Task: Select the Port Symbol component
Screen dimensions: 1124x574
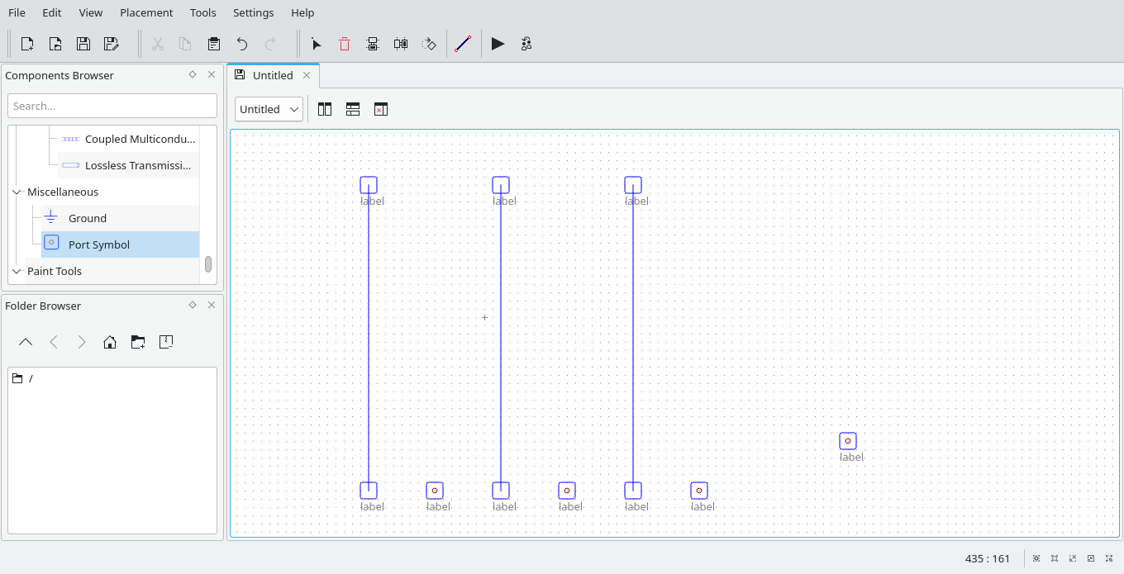Action: point(98,244)
